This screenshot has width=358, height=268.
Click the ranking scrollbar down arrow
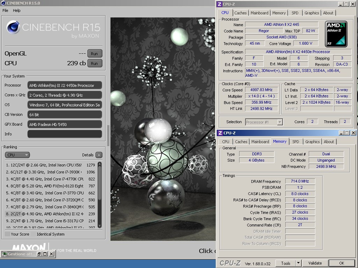coord(100,226)
